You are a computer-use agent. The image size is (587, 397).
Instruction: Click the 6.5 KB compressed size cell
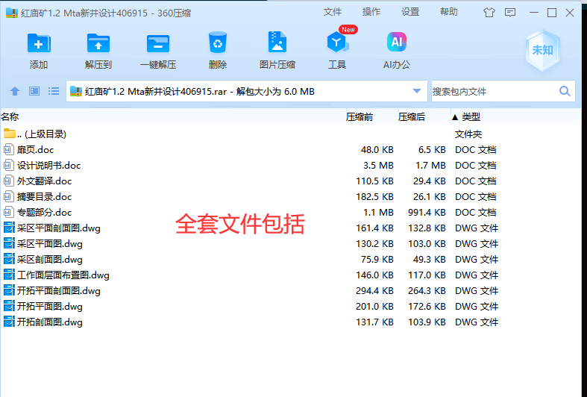point(432,150)
